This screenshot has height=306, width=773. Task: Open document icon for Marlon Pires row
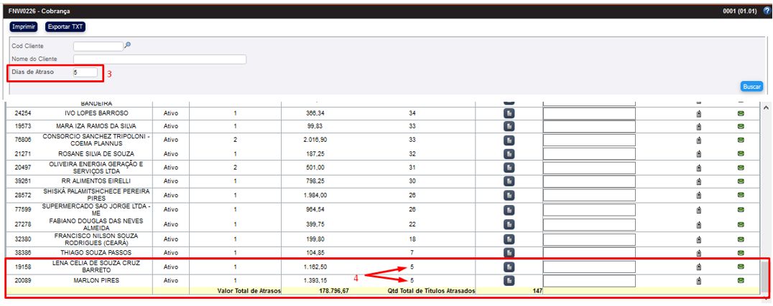[509, 281]
